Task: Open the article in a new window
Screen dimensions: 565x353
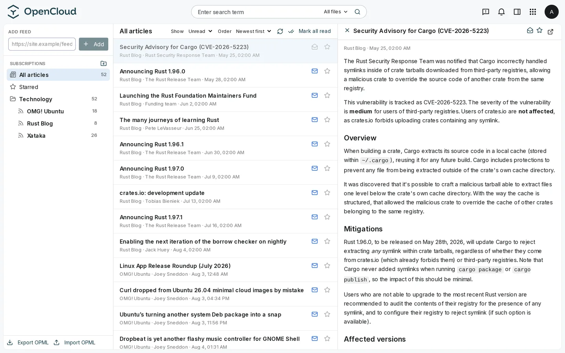Action: [550, 31]
